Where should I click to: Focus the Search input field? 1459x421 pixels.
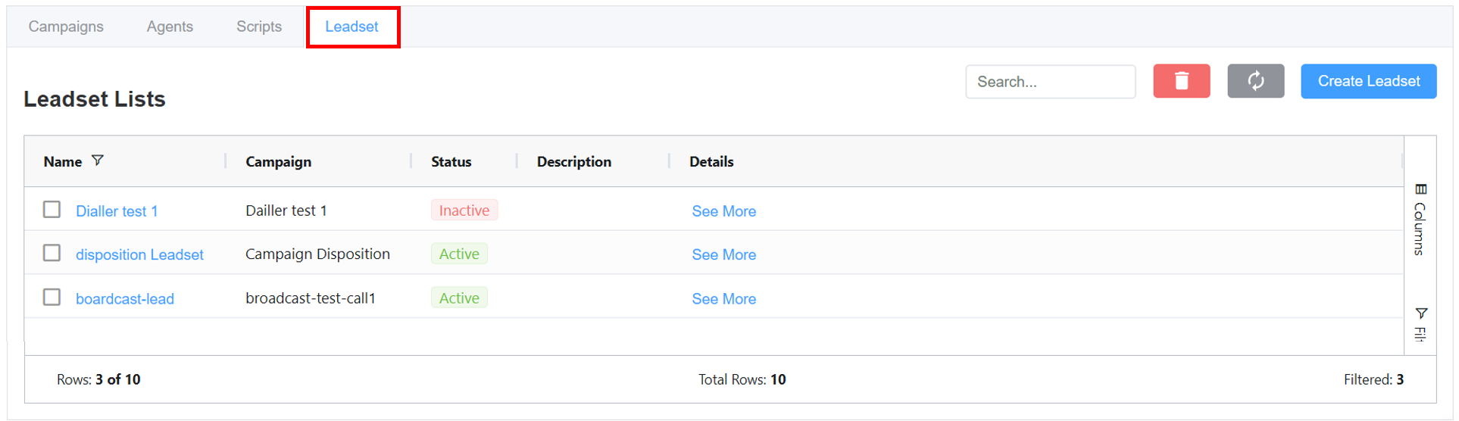pos(1050,82)
